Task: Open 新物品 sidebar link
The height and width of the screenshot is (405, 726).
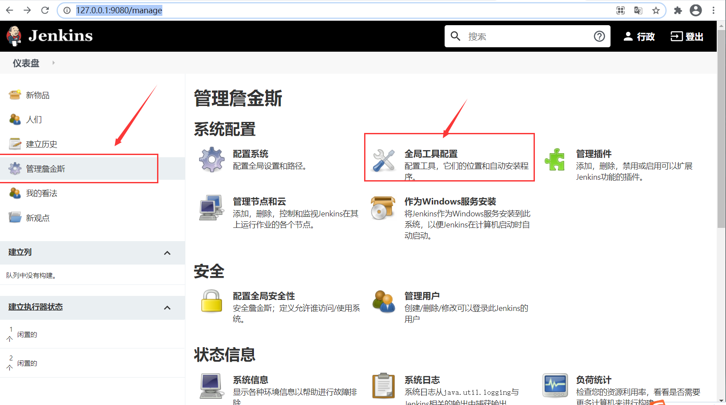Action: pos(38,95)
